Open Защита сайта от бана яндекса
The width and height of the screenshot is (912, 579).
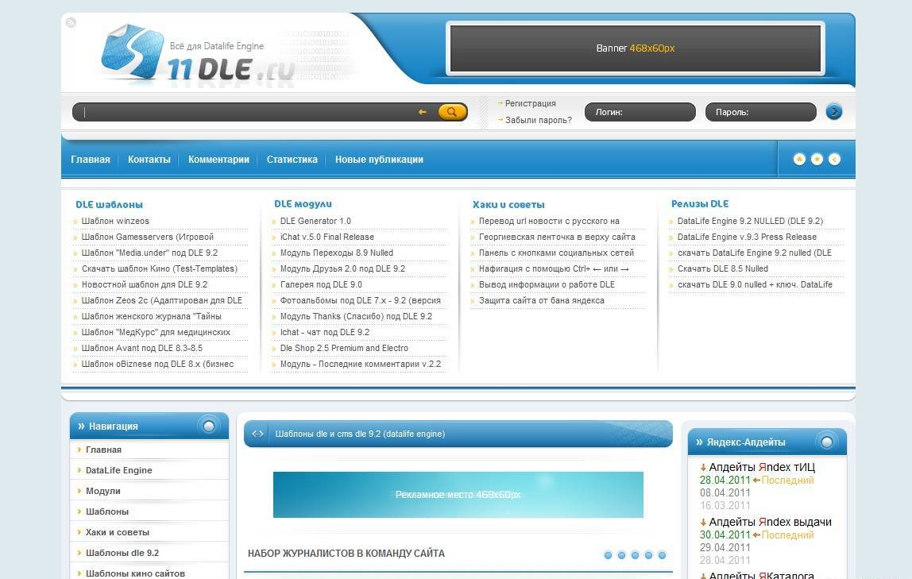[542, 300]
